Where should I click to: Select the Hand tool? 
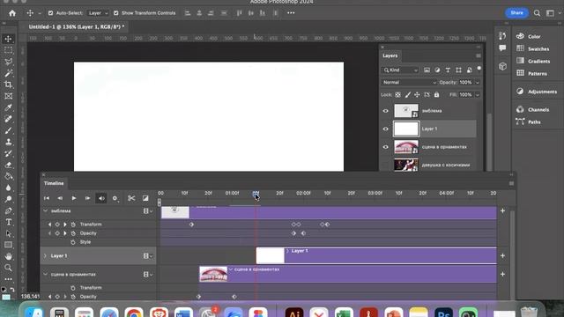click(8, 256)
